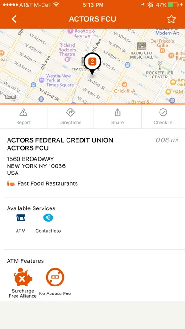Screen dimensions: 185x329
Task: Tap the 0.08 mi distance label
Action: tap(167, 140)
